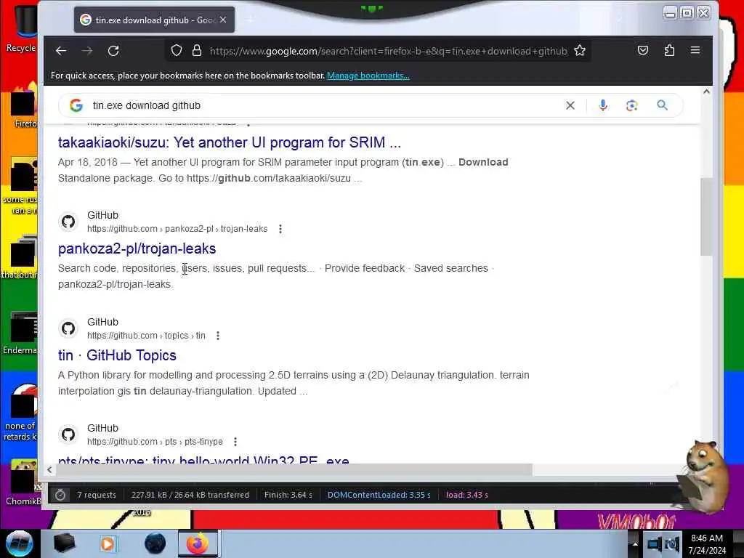Click the vertical scrollbar thumb
Image resolution: width=744 pixels, height=558 pixels.
point(706,217)
